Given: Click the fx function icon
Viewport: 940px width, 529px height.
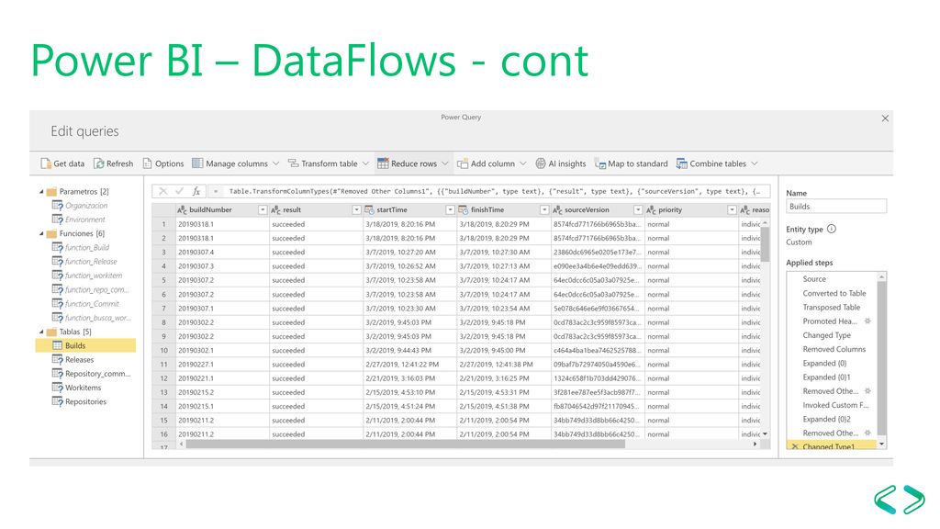Looking at the screenshot, I should click(x=196, y=191).
